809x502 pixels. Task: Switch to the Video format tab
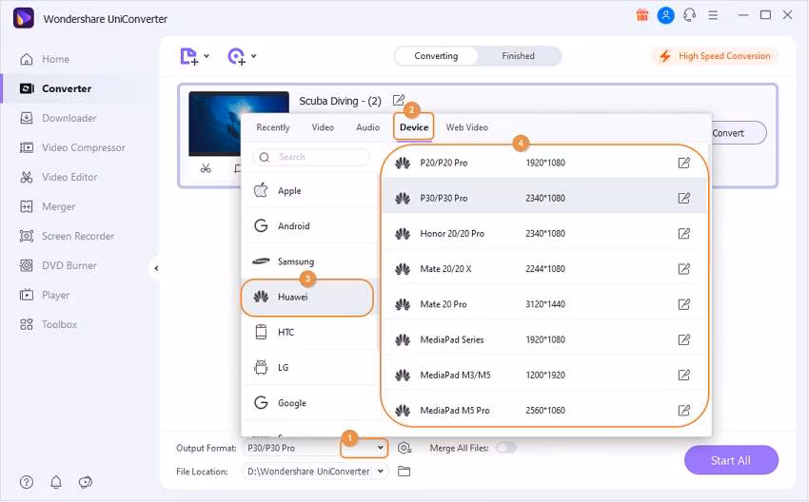coord(323,127)
